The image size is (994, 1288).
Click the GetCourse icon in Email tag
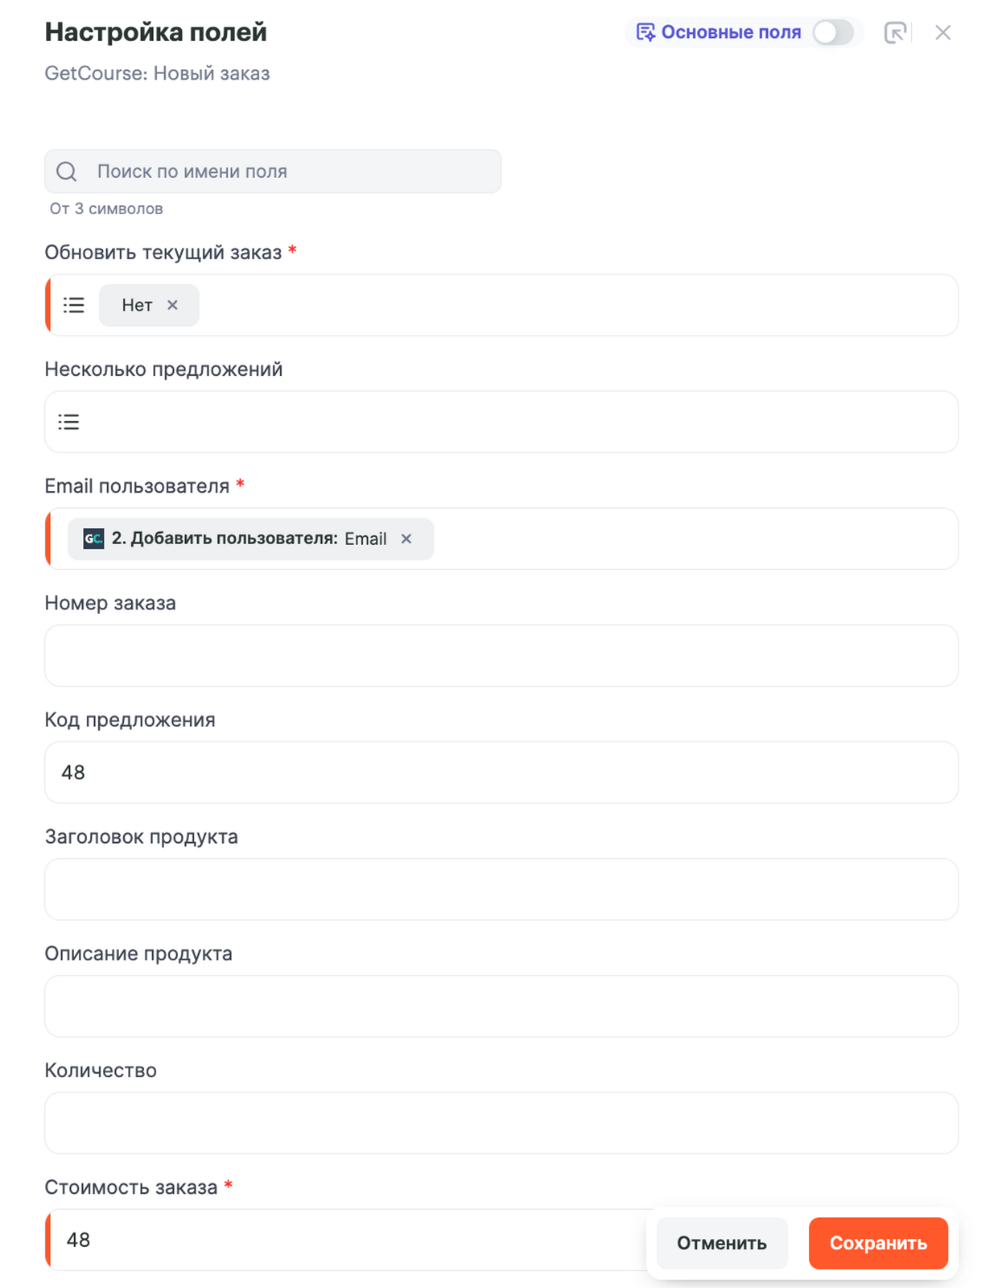click(93, 539)
